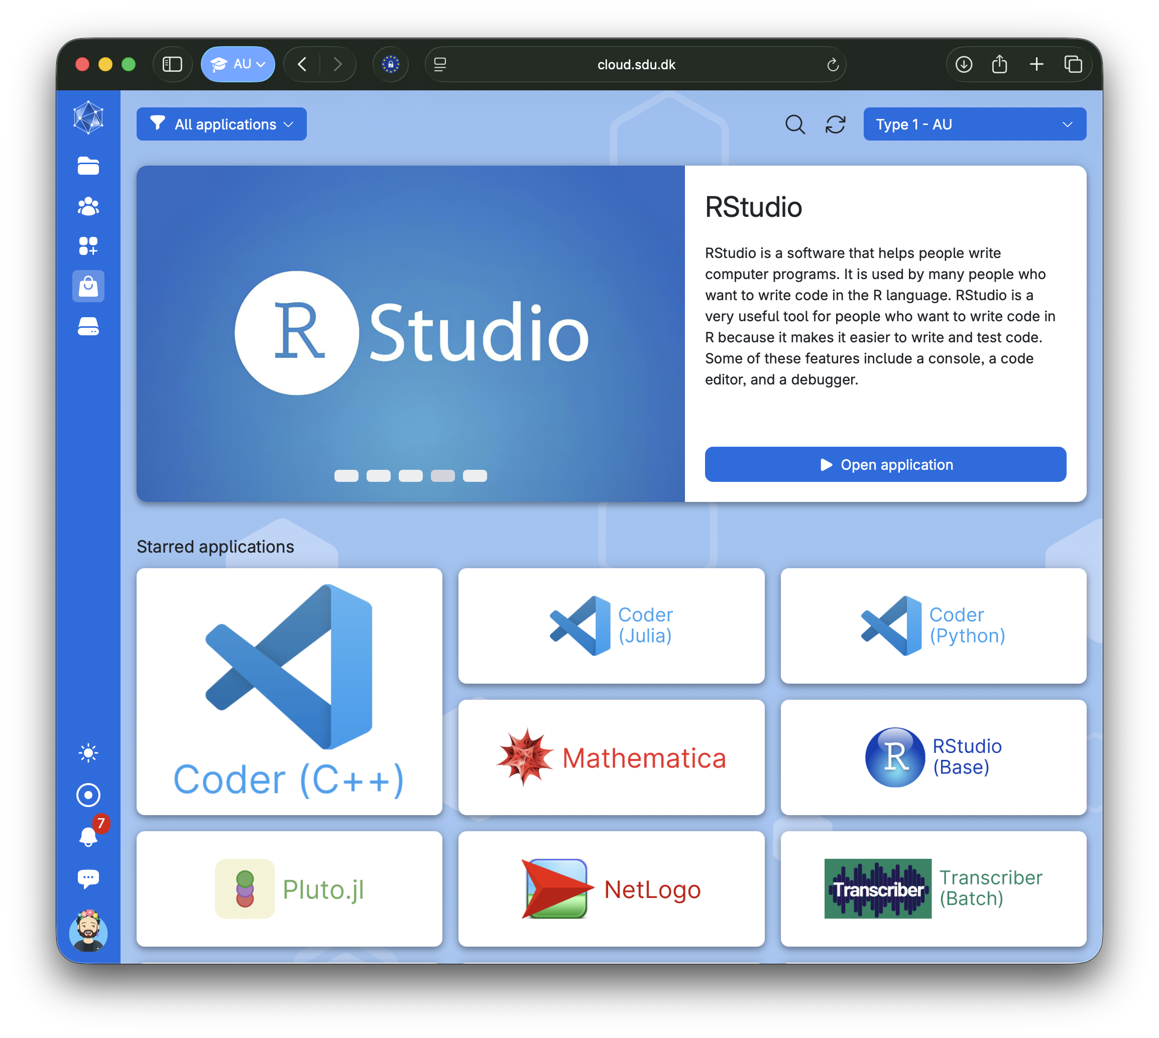Open the support chat bubble icon

coord(88,879)
